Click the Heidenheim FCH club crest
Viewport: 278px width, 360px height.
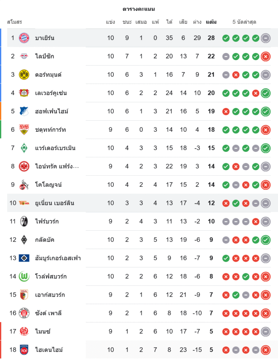coord(24,350)
